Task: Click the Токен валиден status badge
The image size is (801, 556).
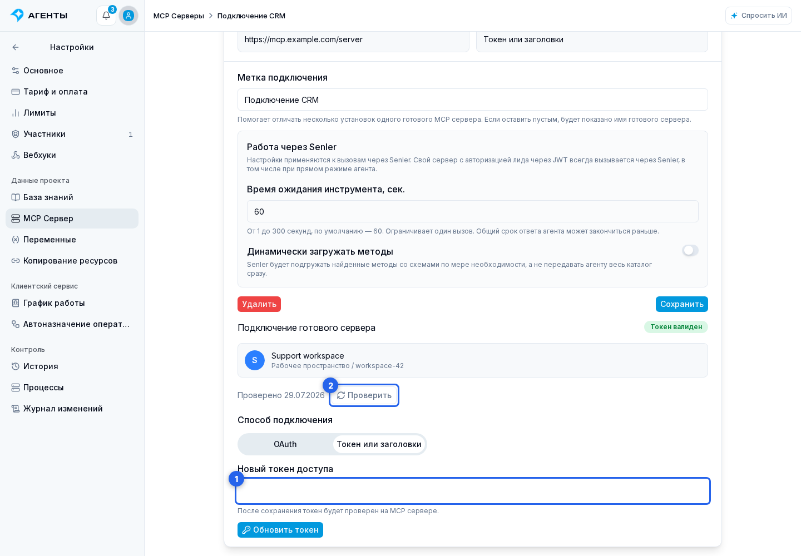Action: click(676, 327)
